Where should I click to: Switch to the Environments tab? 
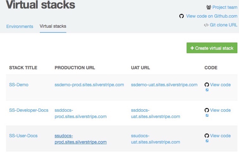point(20,26)
